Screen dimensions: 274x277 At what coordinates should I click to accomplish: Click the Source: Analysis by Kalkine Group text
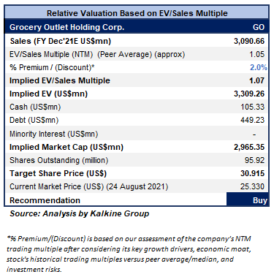click(80, 213)
